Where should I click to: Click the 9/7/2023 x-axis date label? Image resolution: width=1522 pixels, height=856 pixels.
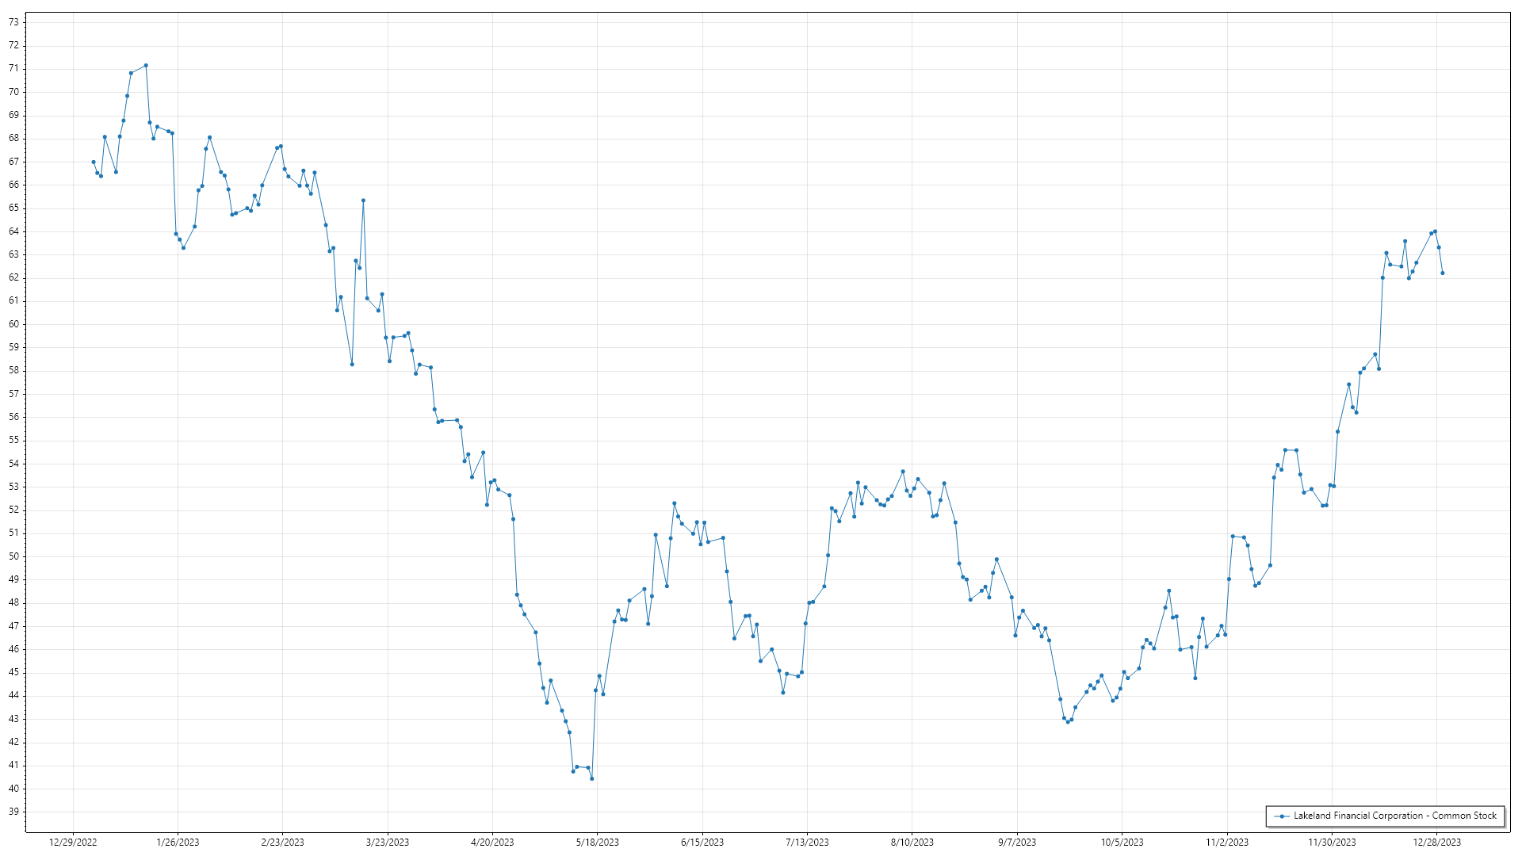1017,843
